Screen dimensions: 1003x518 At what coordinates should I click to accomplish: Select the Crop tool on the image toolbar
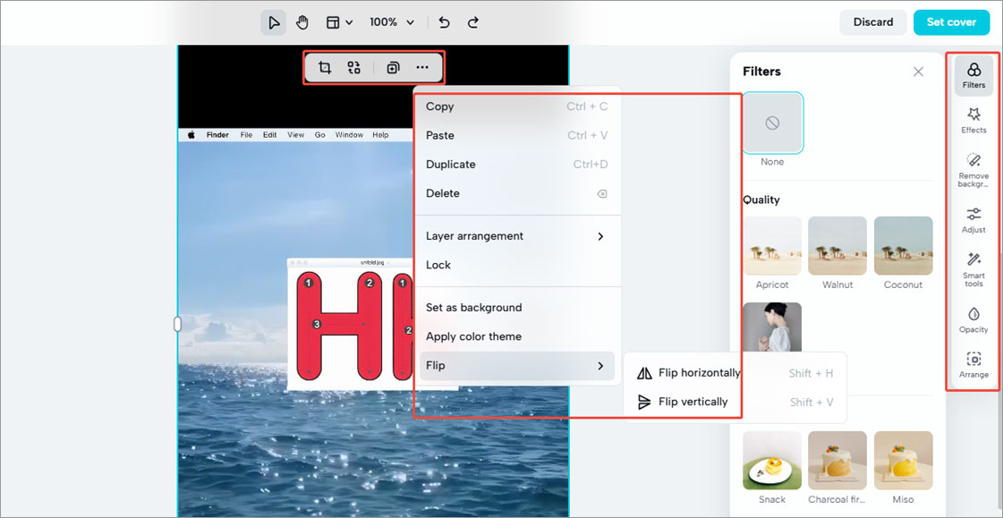pyautogui.click(x=324, y=67)
